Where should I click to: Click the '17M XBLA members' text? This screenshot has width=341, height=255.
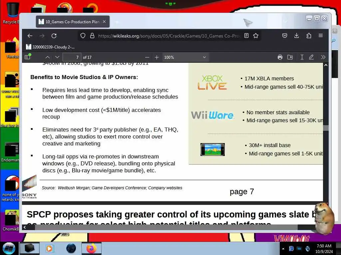(269, 78)
